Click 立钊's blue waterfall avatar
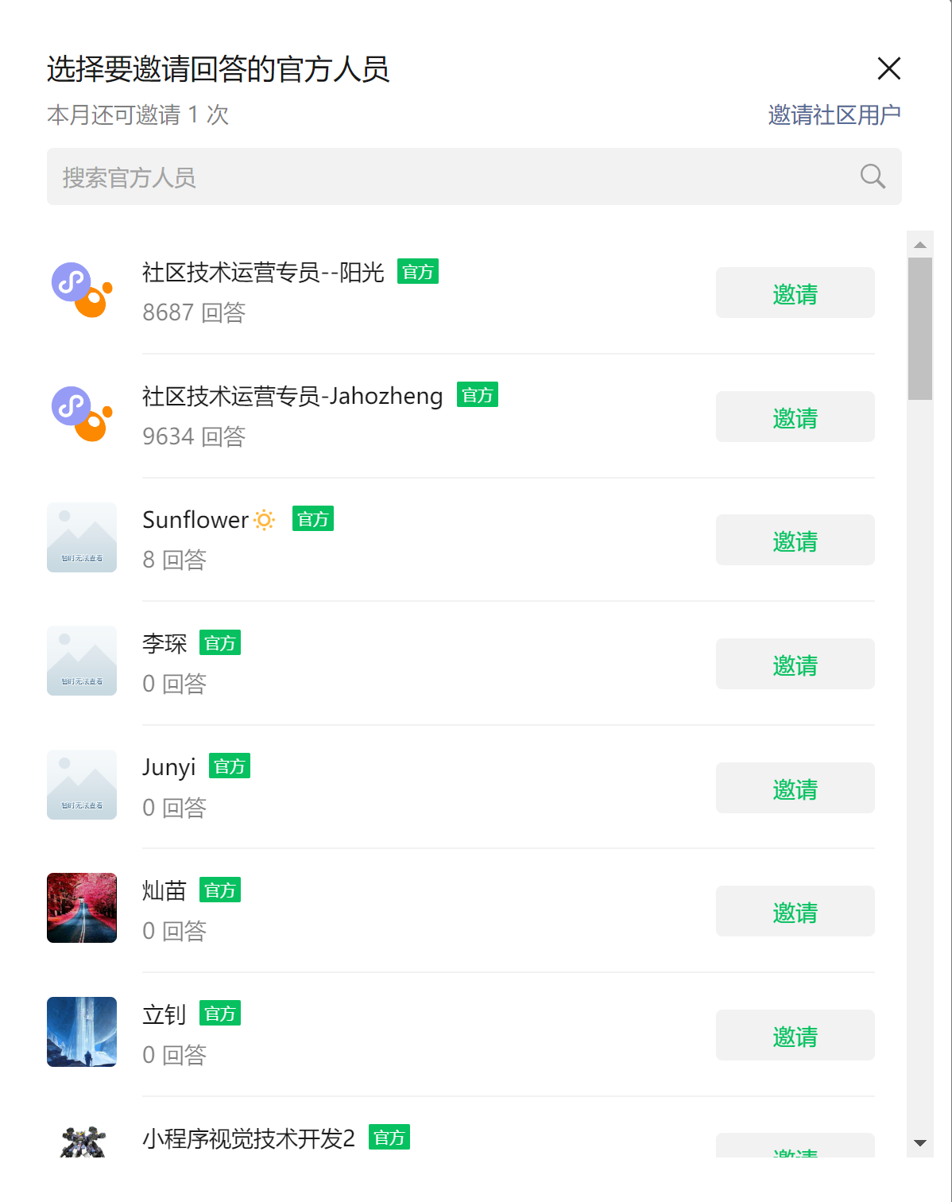This screenshot has height=1202, width=952. coord(82,1032)
